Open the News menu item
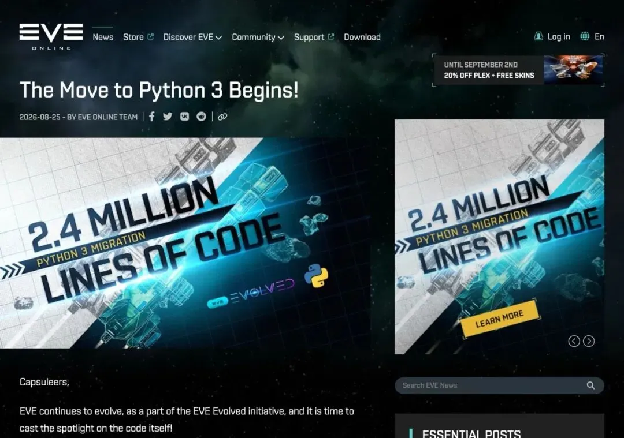The height and width of the screenshot is (438, 624). pos(103,37)
